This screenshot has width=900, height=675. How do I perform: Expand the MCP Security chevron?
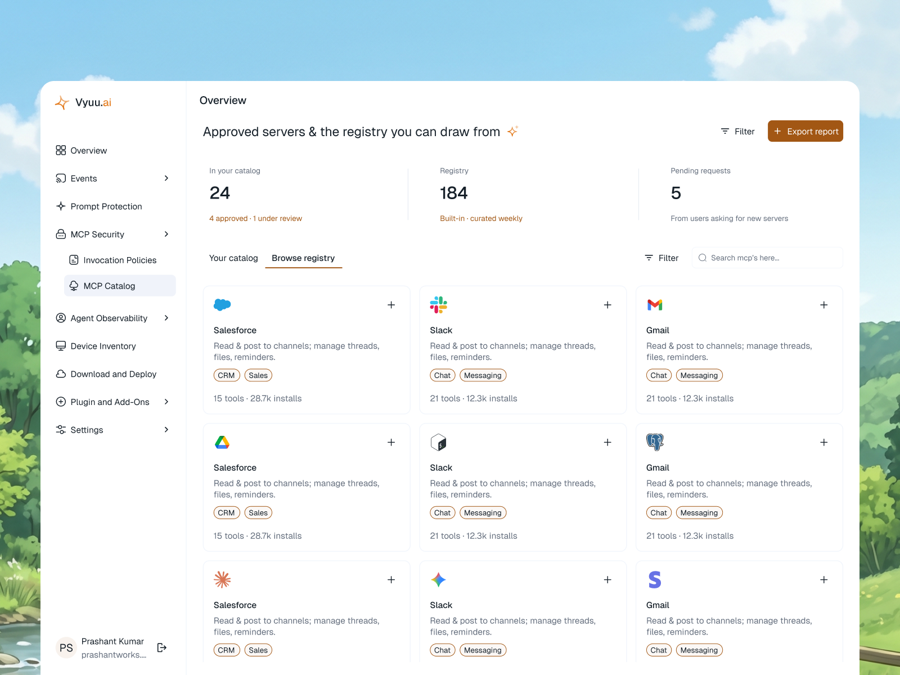(166, 234)
